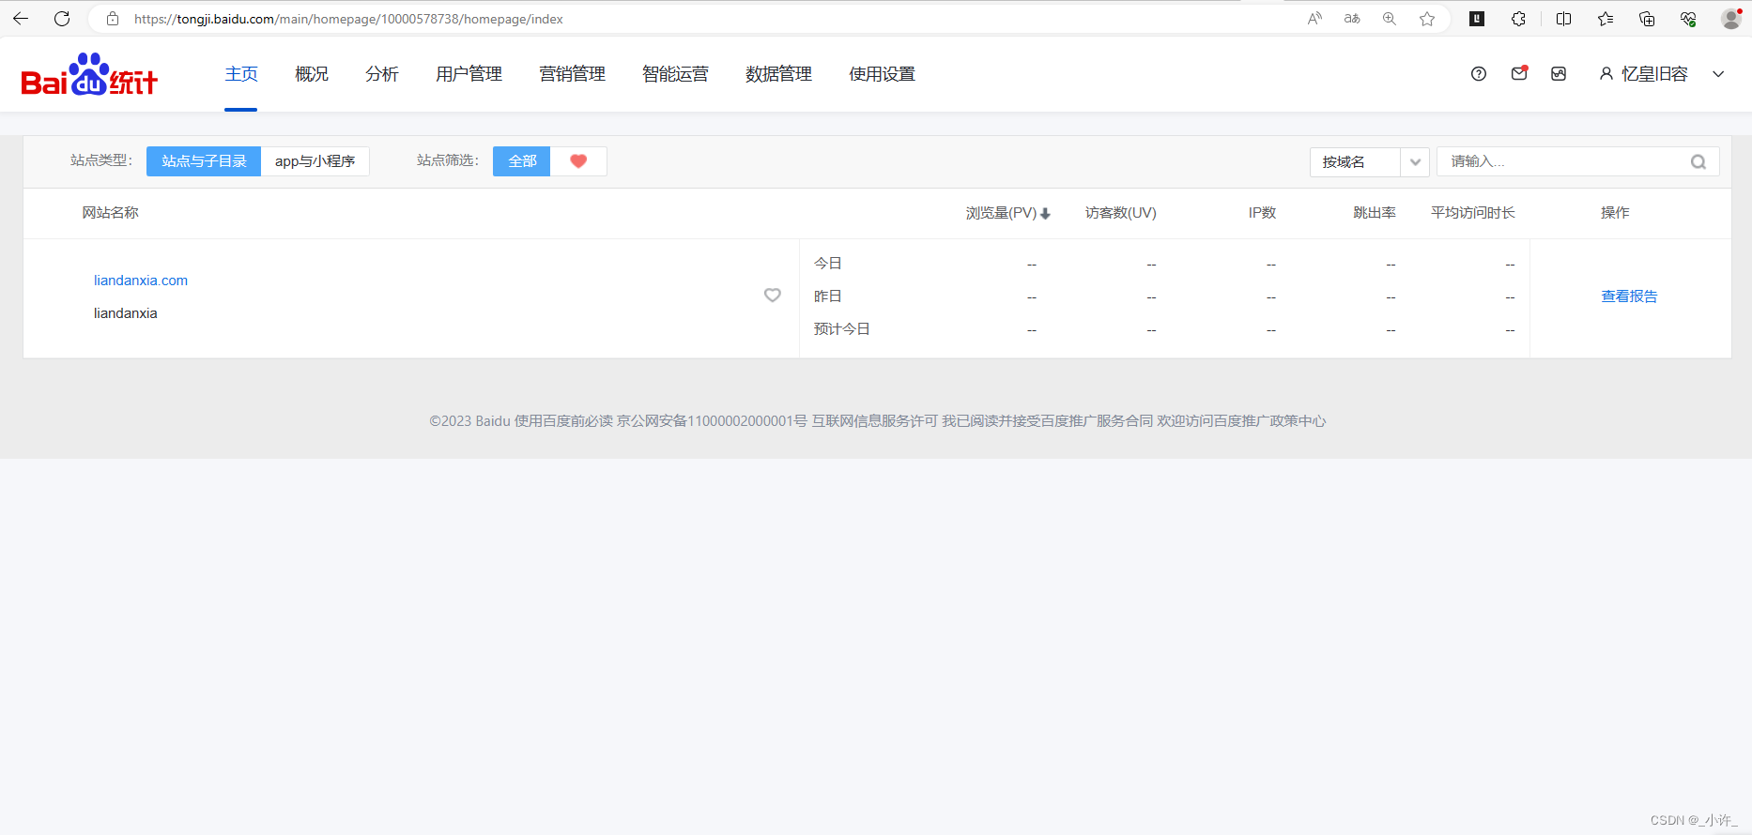Sort by PV using the down arrow
Screen dimensions: 1752x835
coord(1045,214)
